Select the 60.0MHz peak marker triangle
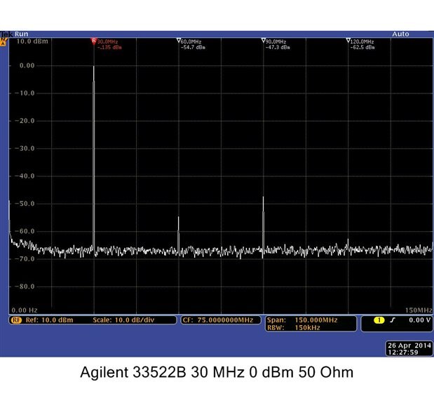The height and width of the screenshot is (408, 434). pos(179,41)
